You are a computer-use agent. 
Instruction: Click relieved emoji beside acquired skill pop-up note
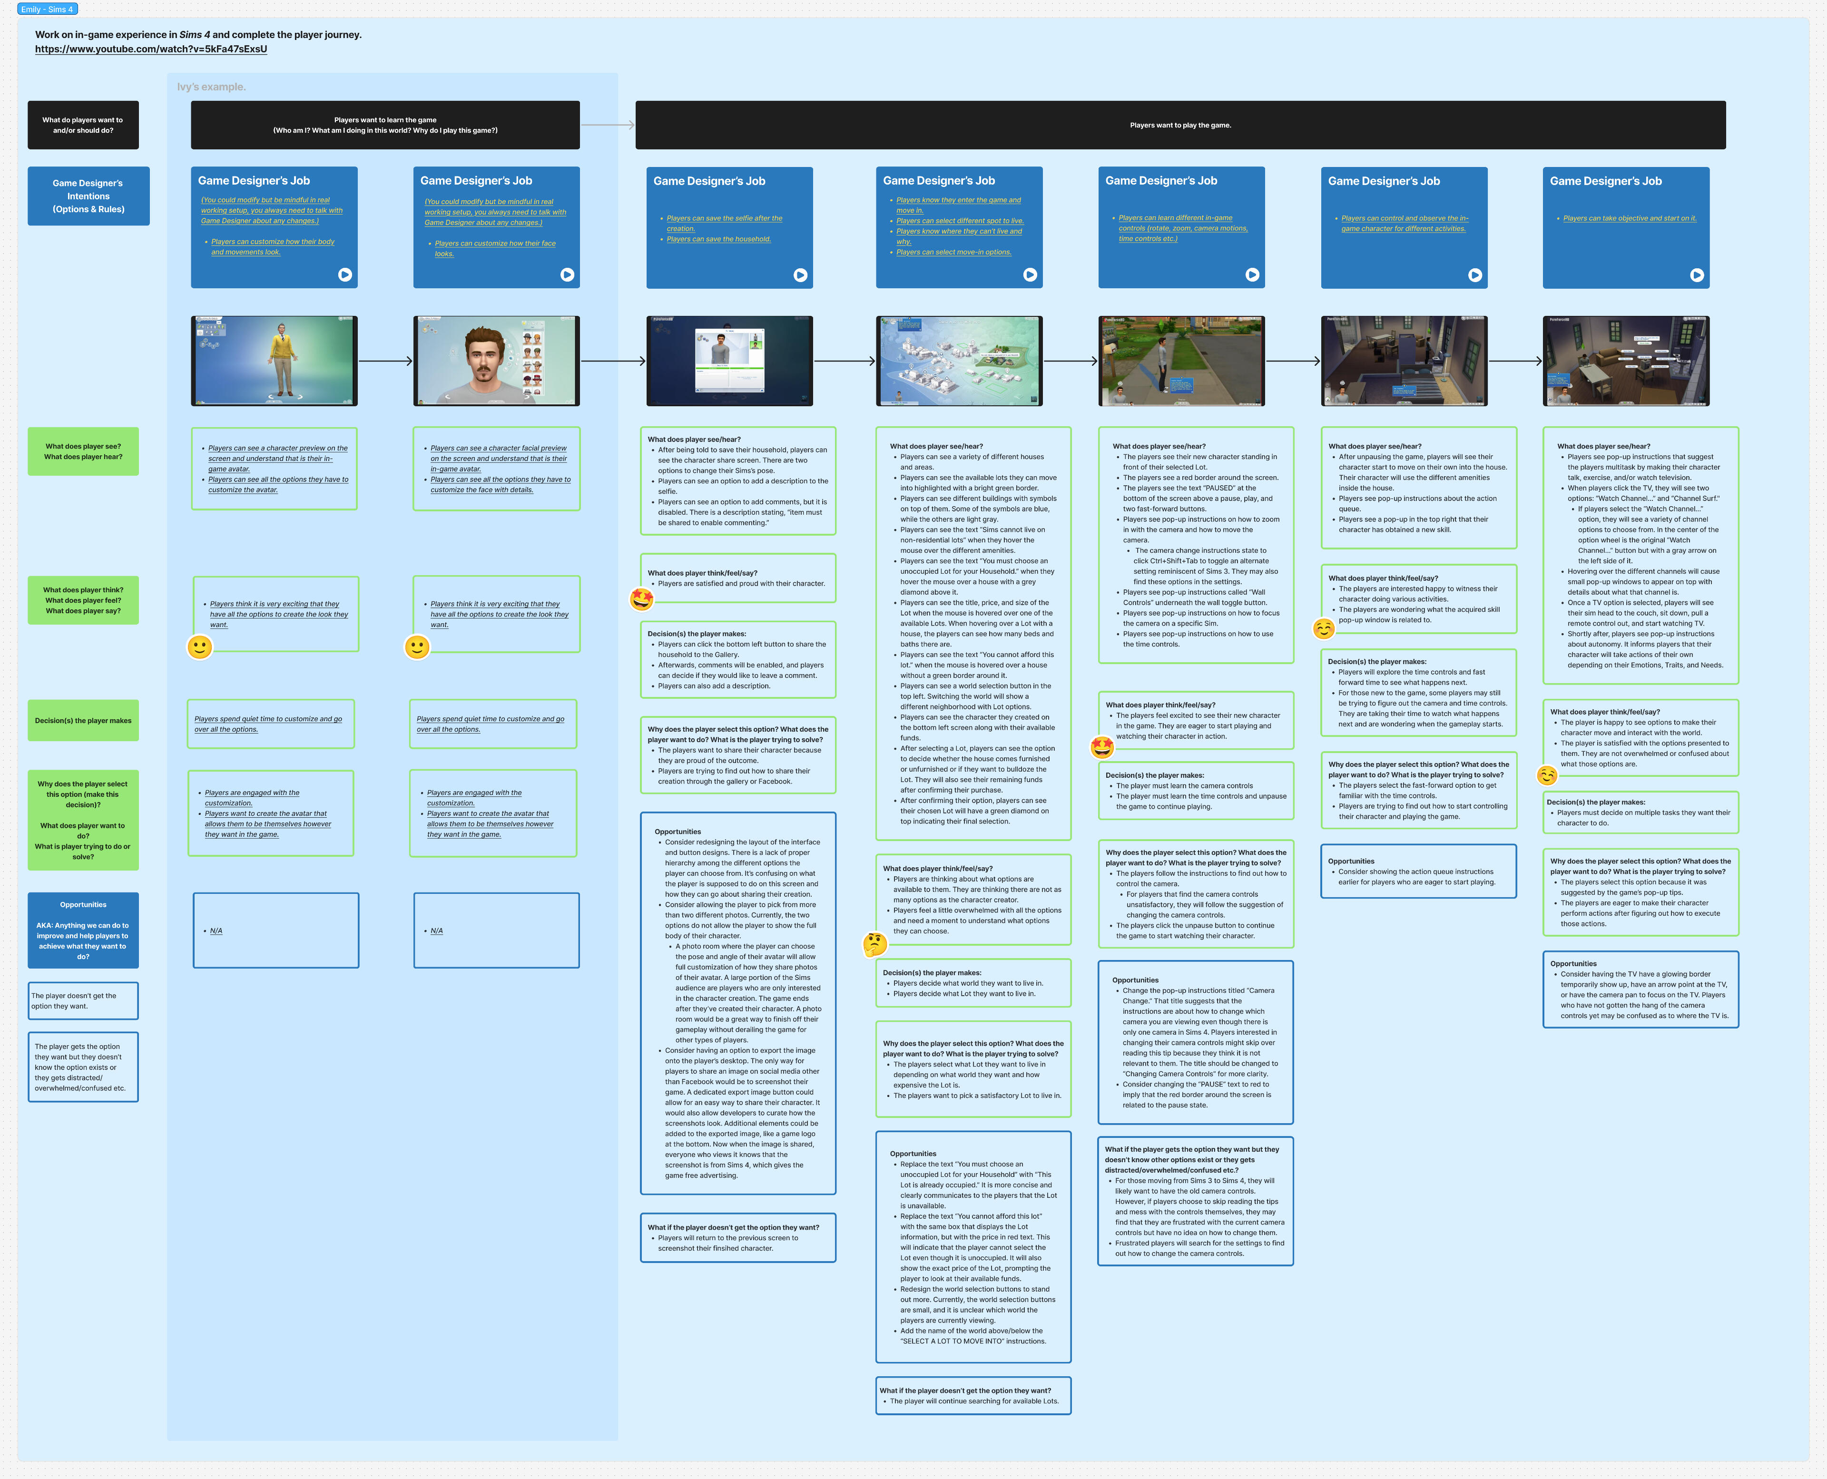click(1323, 629)
